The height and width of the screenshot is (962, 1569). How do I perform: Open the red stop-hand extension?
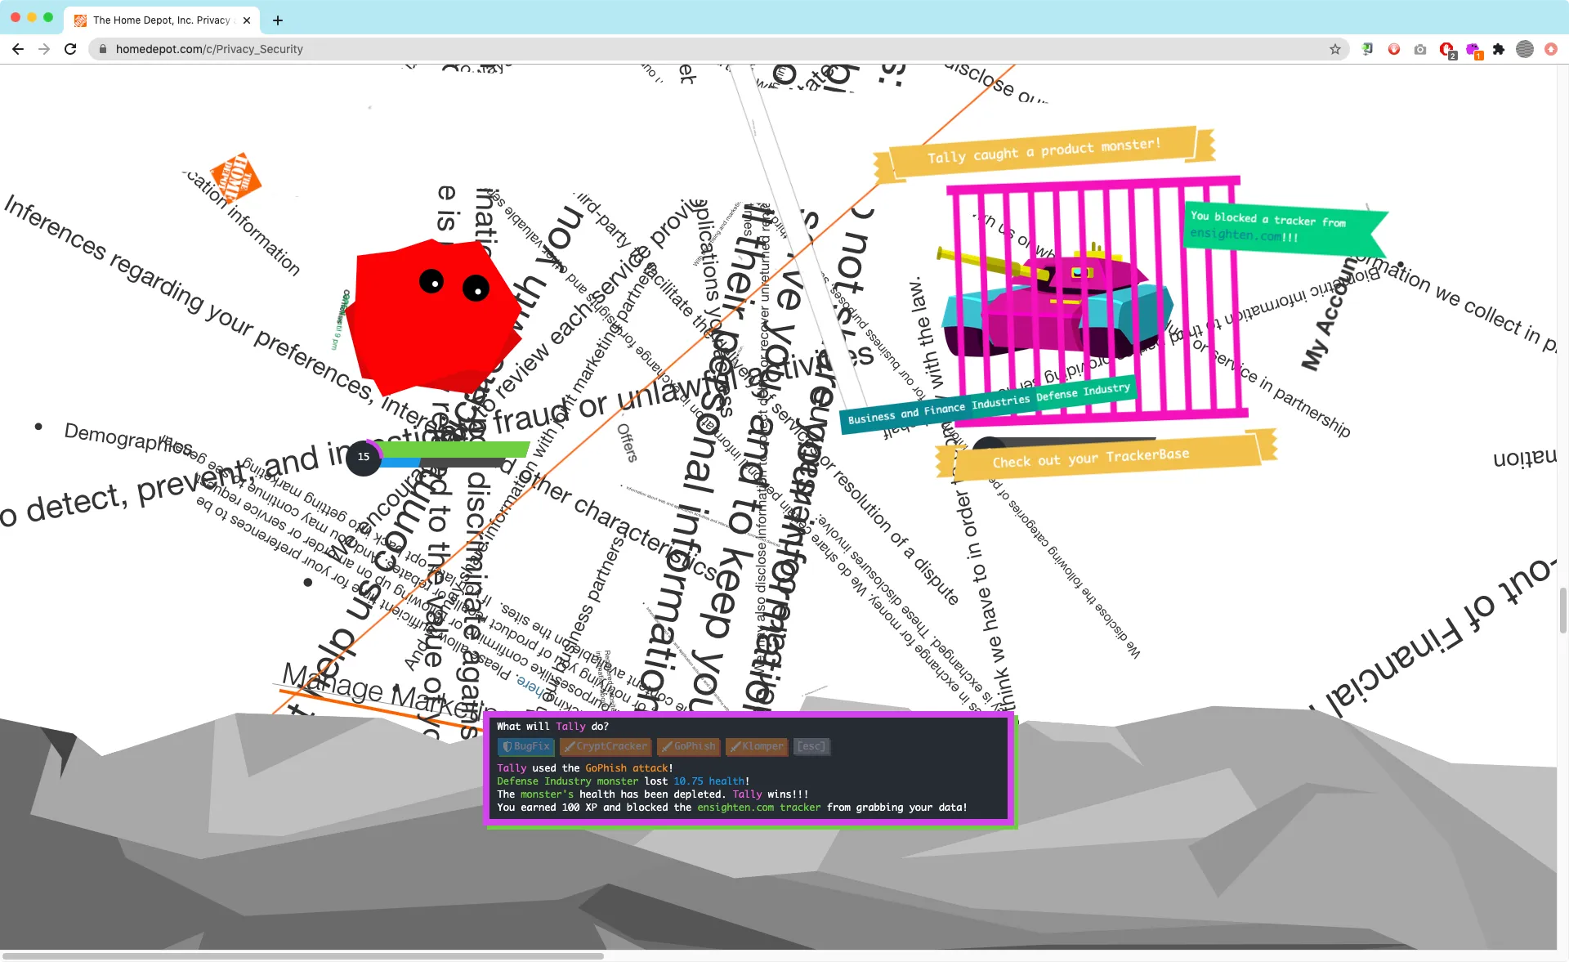coord(1394,49)
